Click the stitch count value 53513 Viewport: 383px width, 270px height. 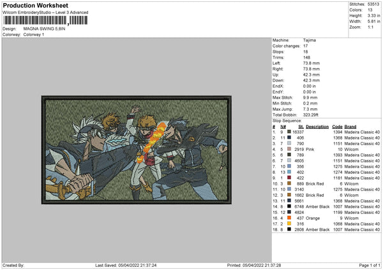coord(373,4)
